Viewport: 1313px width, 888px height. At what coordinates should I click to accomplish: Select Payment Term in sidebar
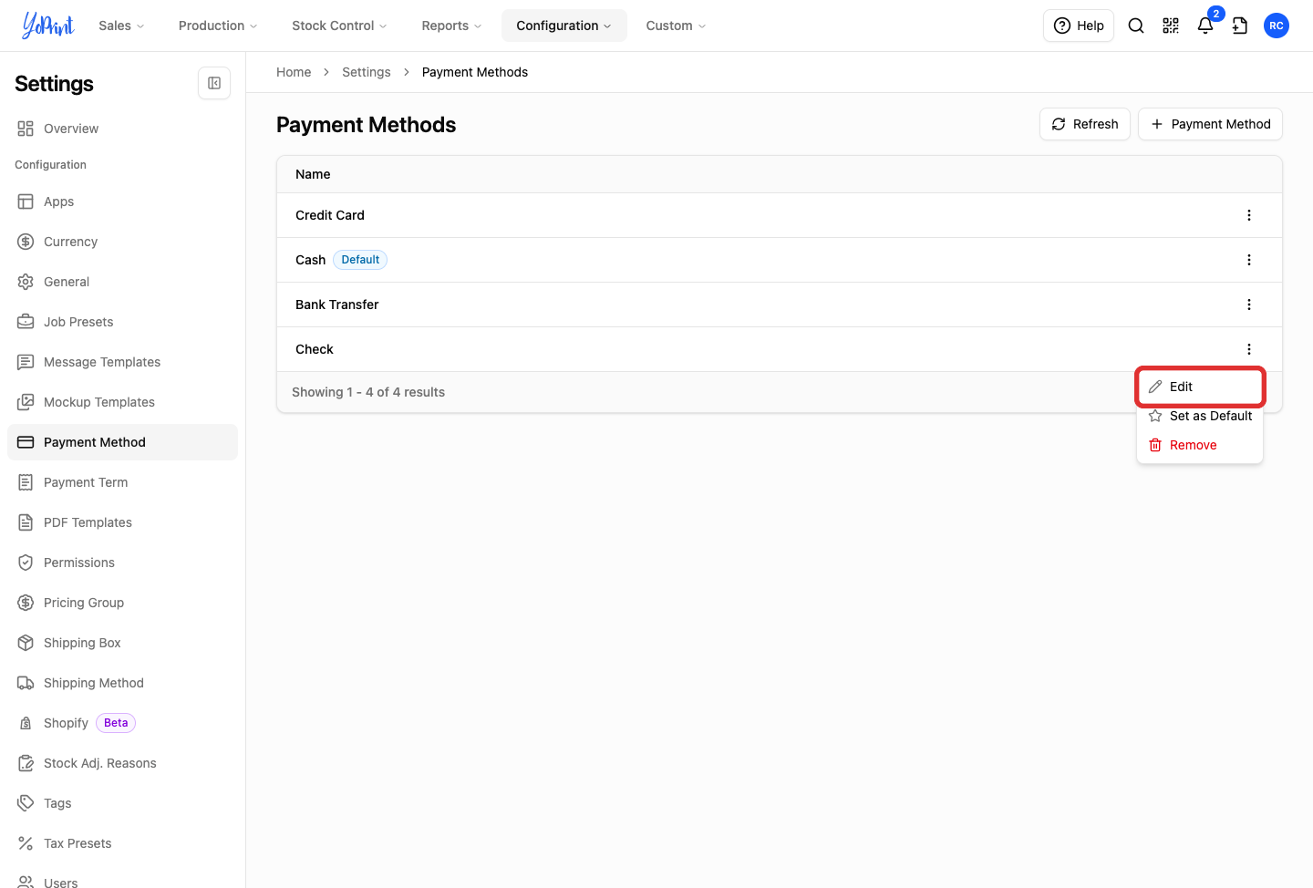[122, 482]
